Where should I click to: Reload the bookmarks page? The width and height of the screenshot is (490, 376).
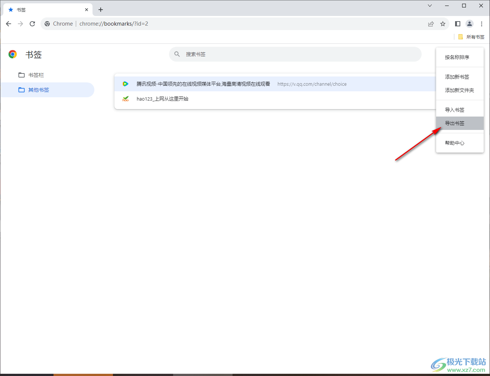[x=32, y=24]
